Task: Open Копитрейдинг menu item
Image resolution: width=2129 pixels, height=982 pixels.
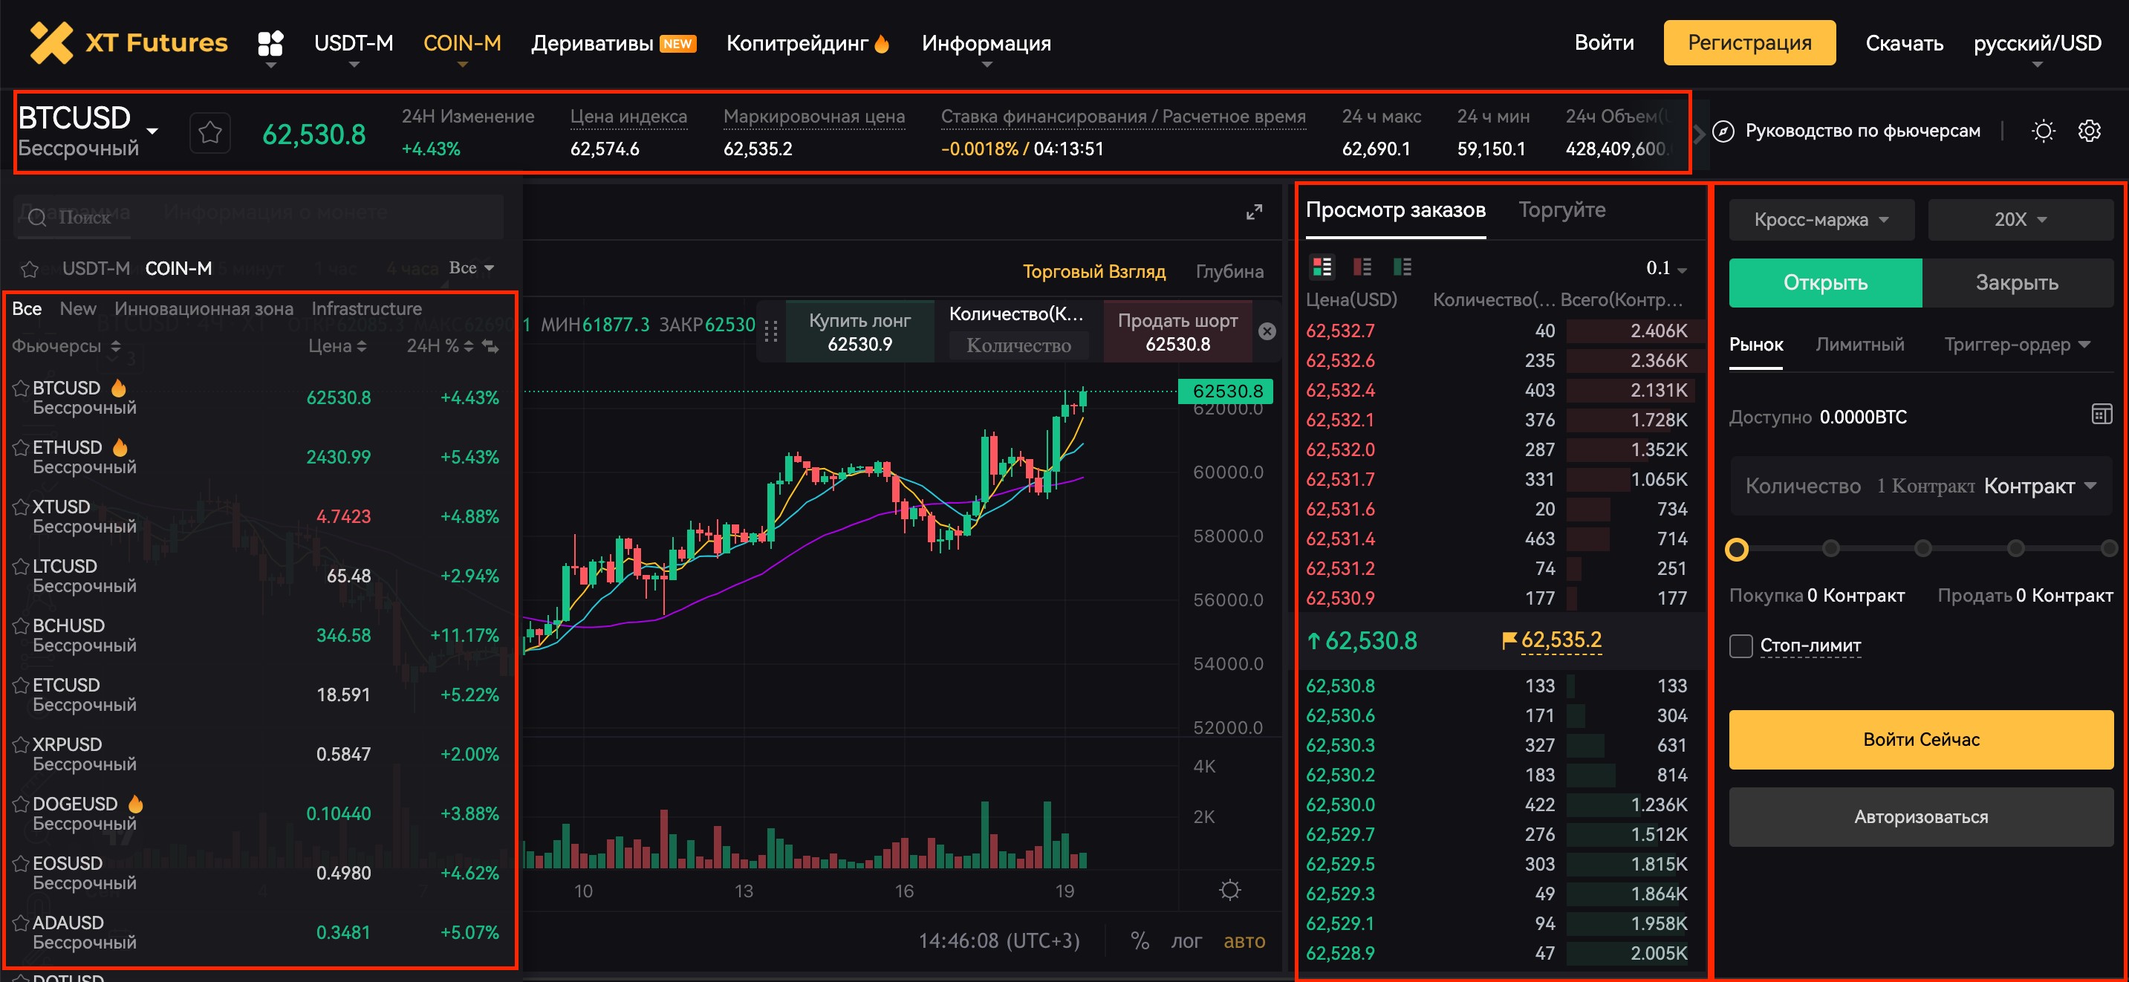Action: [x=807, y=43]
